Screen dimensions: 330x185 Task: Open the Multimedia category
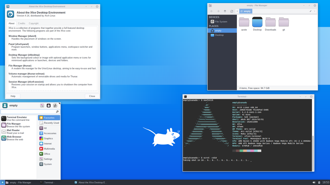pyautogui.click(x=49, y=149)
